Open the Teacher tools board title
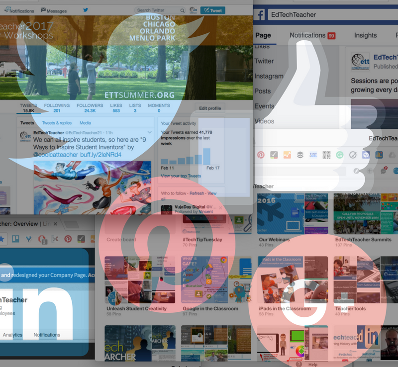 pyautogui.click(x=350, y=309)
